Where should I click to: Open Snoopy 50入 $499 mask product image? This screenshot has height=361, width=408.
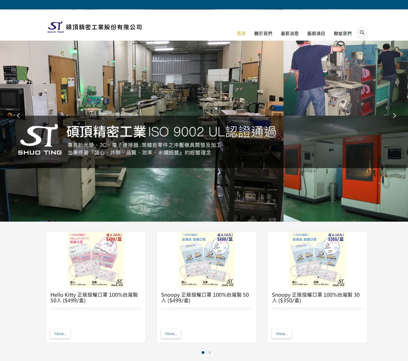207,259
